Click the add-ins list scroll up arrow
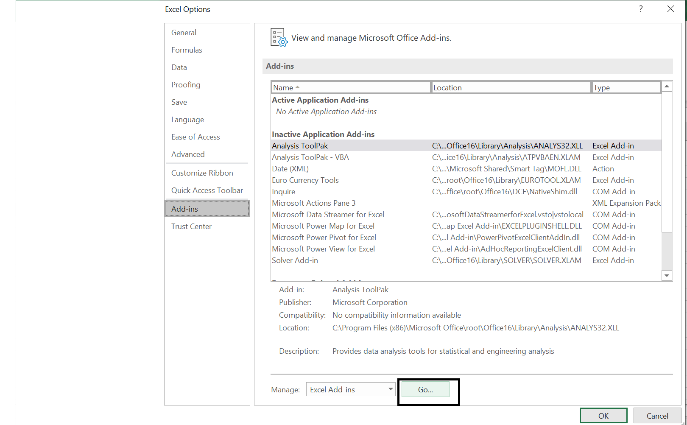687x425 pixels. pyautogui.click(x=667, y=86)
